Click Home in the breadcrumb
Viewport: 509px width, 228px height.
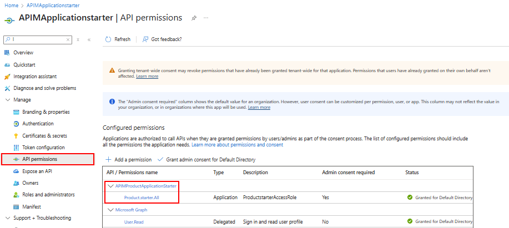(11, 6)
